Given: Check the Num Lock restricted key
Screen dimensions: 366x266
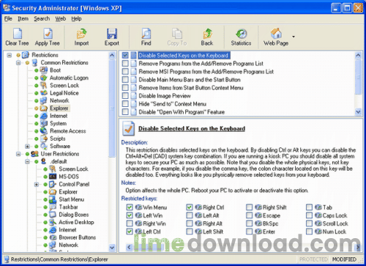Looking at the screenshot, I should point(309,232).
